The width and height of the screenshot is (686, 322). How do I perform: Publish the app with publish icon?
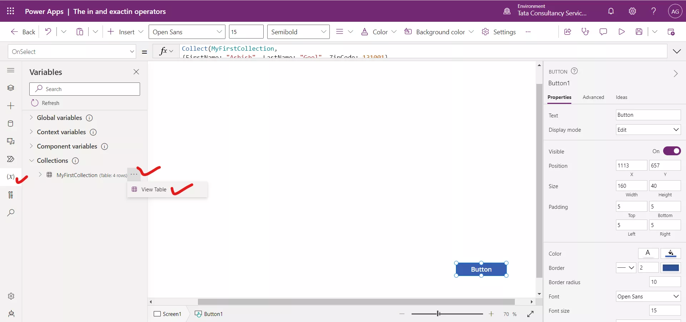point(671,31)
